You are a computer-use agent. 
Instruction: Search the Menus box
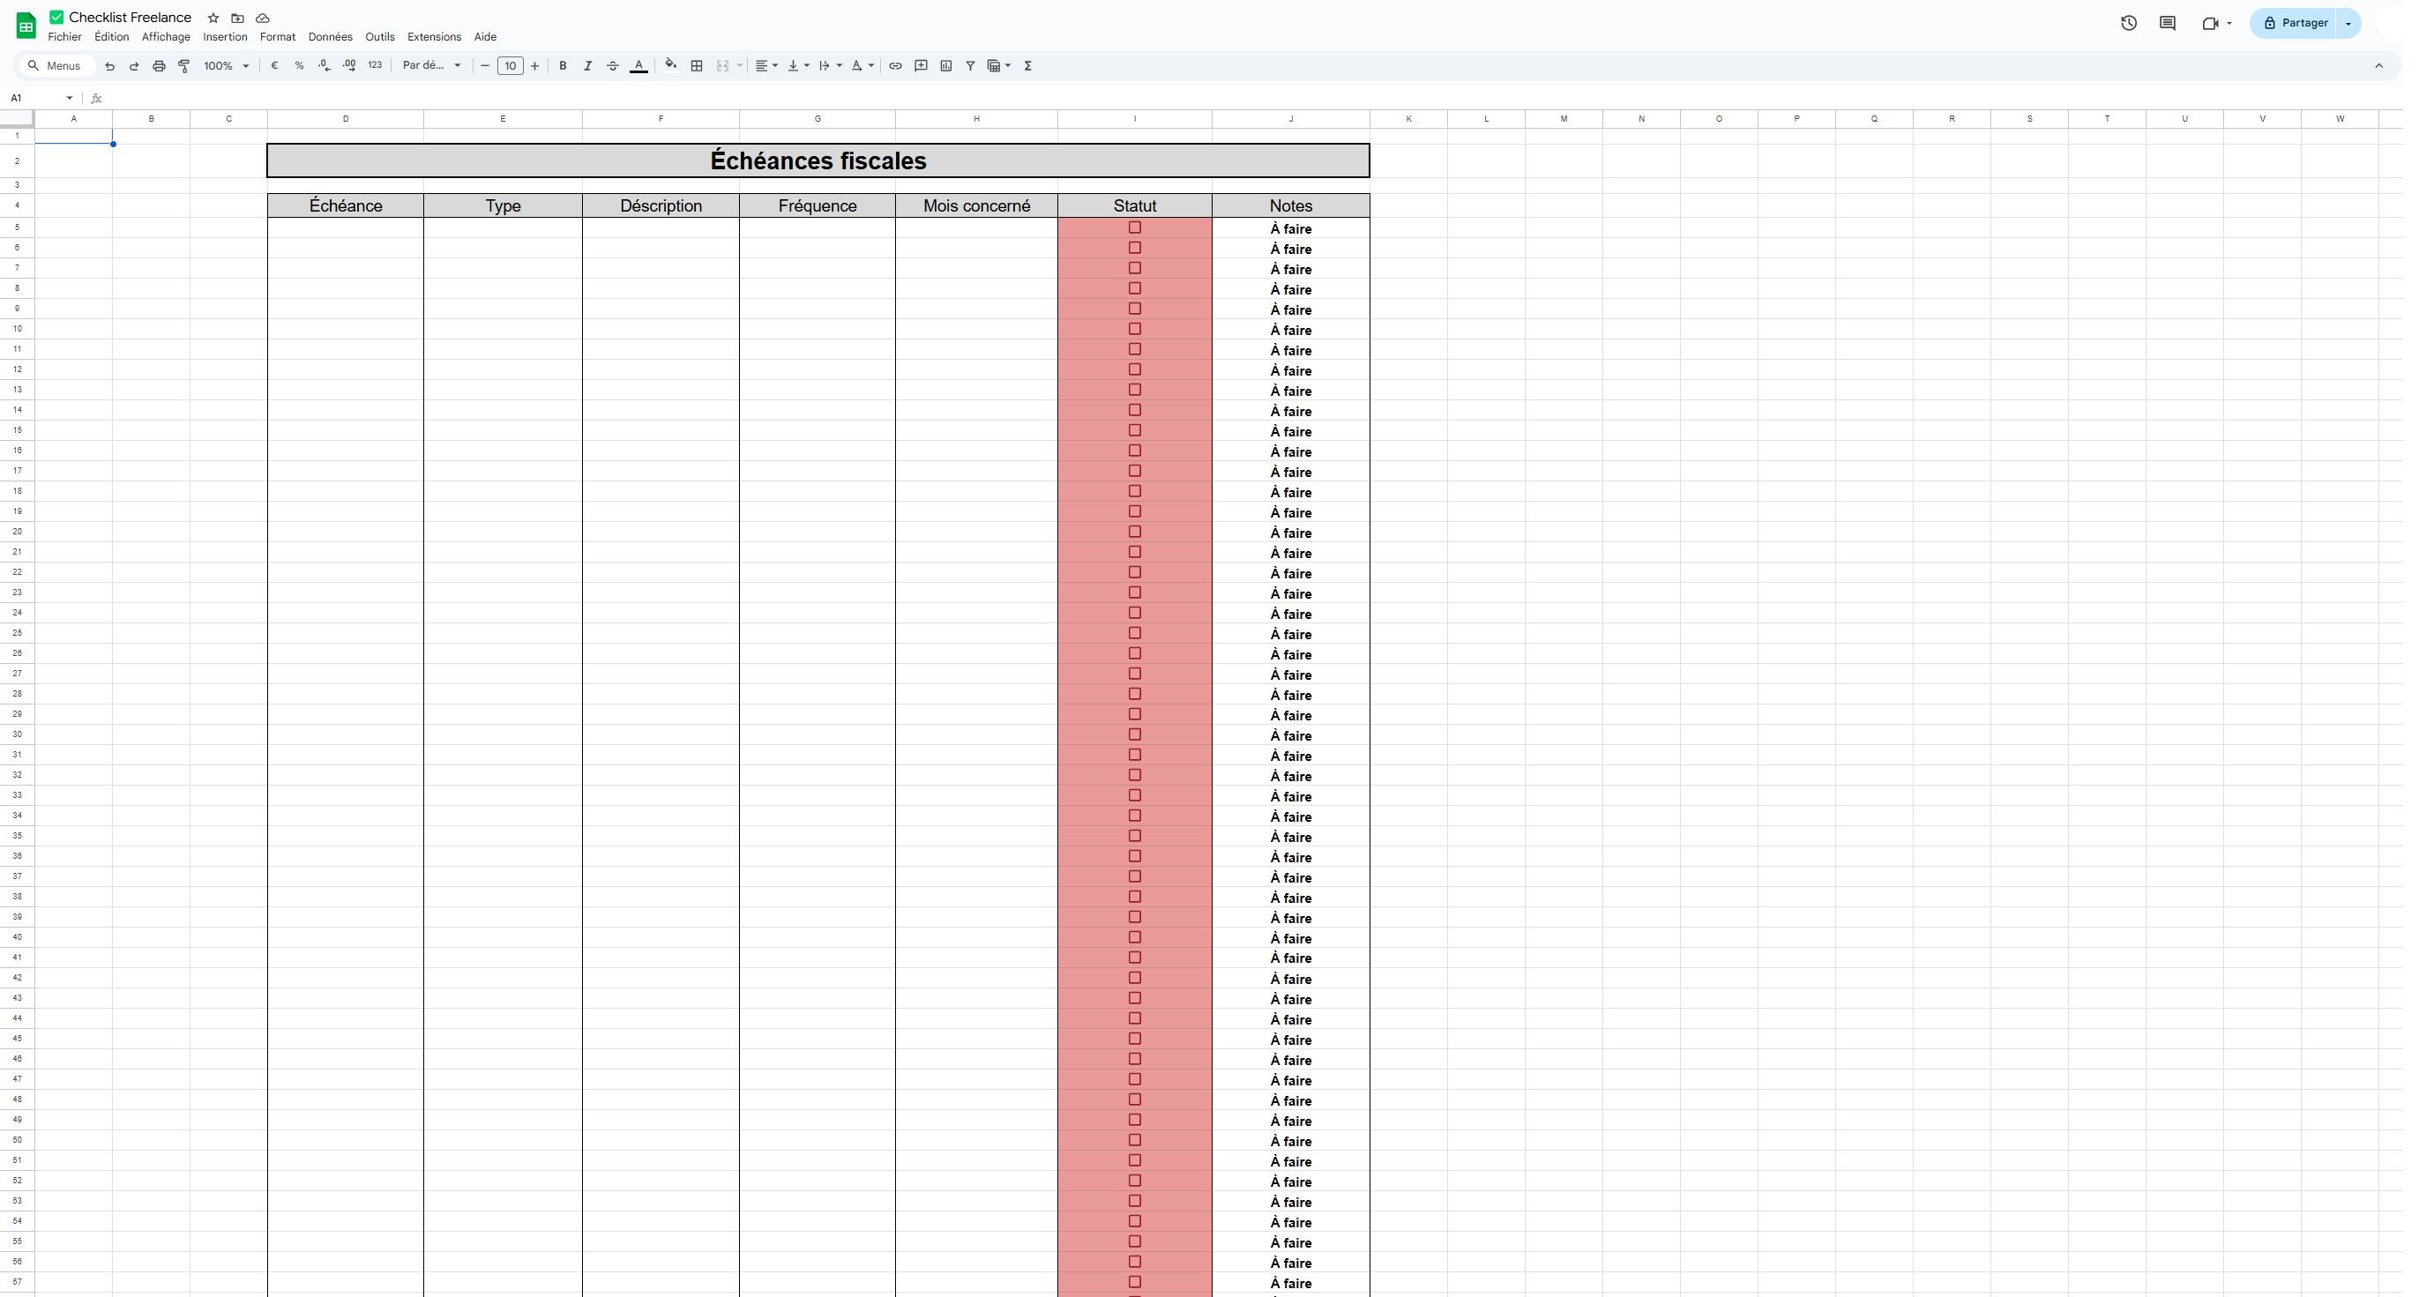click(56, 66)
